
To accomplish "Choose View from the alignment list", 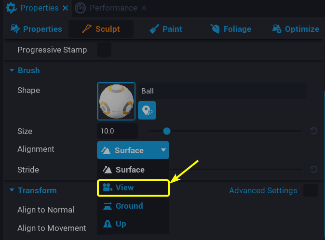I will click(133, 188).
